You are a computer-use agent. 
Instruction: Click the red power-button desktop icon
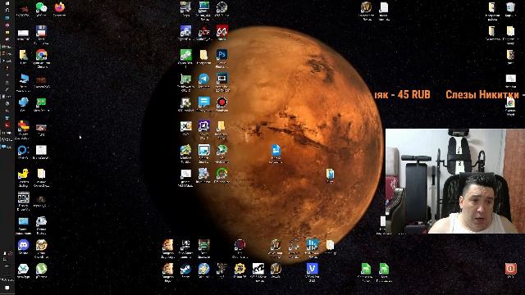(510, 269)
